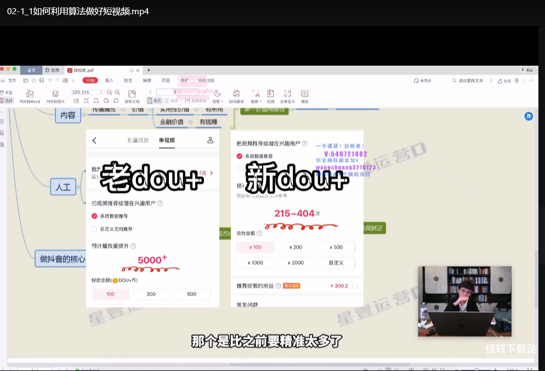Click the 点此查找文本 search box
The image size is (545, 371).
coord(468,81)
